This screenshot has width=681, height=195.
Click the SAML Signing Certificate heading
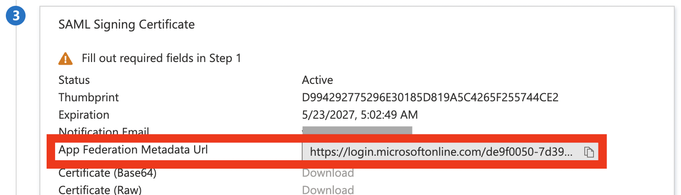(x=126, y=24)
